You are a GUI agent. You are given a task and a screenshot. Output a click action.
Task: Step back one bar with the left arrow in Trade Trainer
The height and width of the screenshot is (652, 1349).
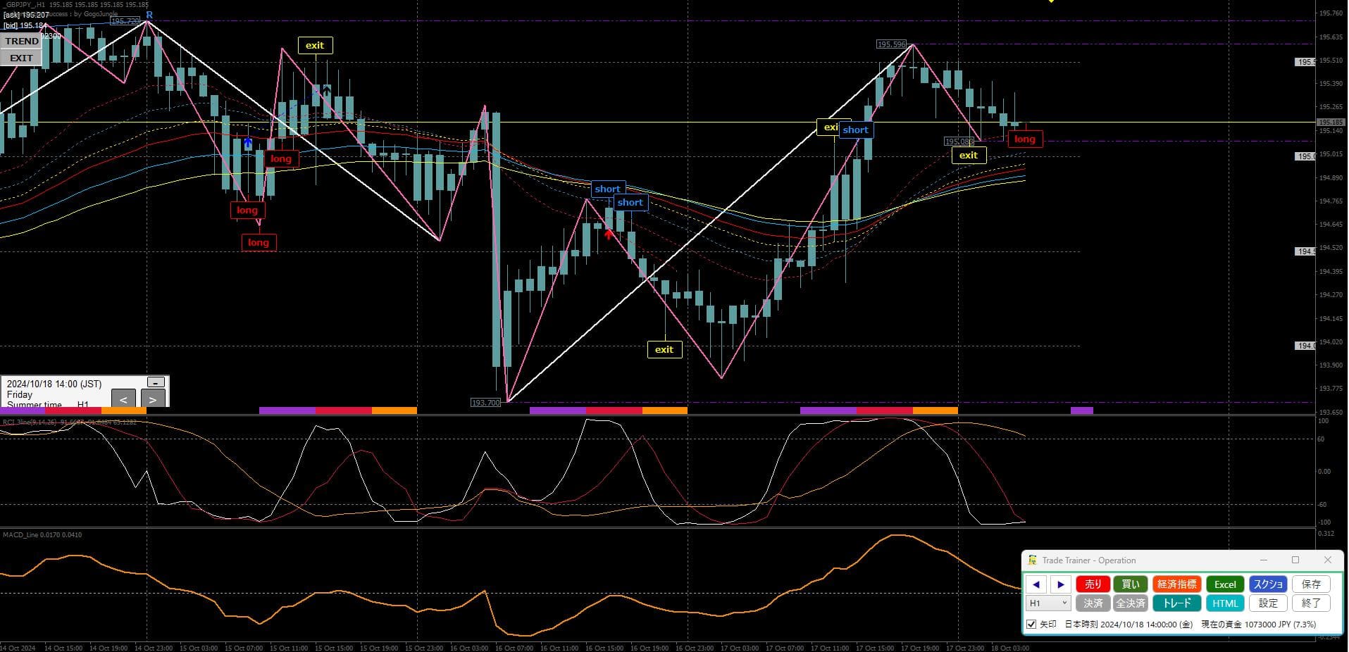tap(1036, 584)
